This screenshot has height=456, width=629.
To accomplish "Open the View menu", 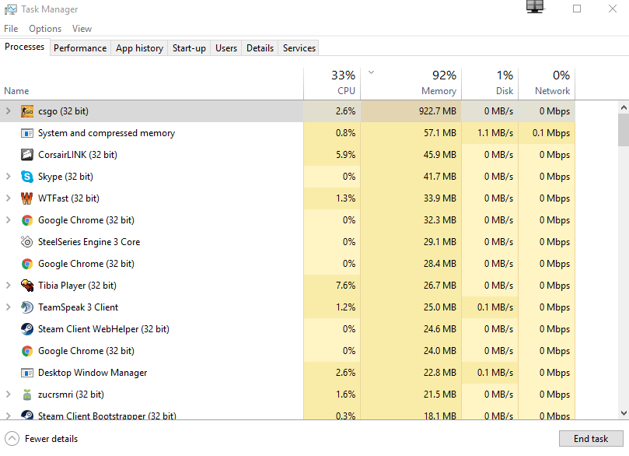I will (82, 29).
